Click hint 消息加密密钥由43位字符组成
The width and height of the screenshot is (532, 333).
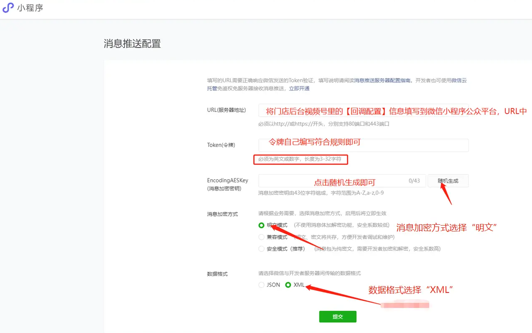coord(321,193)
